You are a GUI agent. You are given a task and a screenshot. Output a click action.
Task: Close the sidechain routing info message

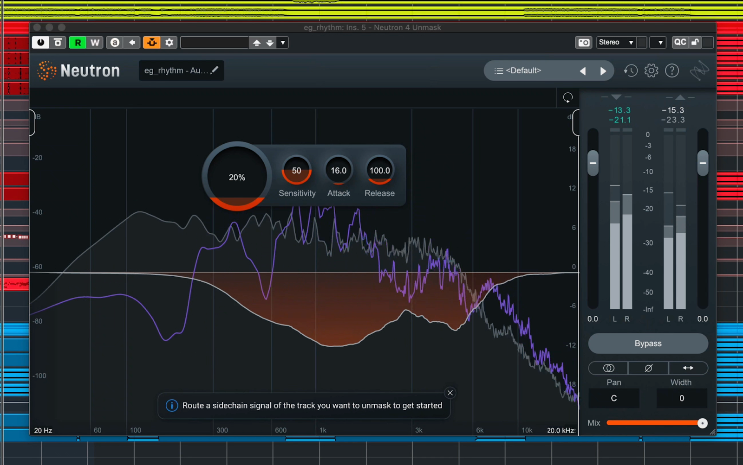point(450,393)
